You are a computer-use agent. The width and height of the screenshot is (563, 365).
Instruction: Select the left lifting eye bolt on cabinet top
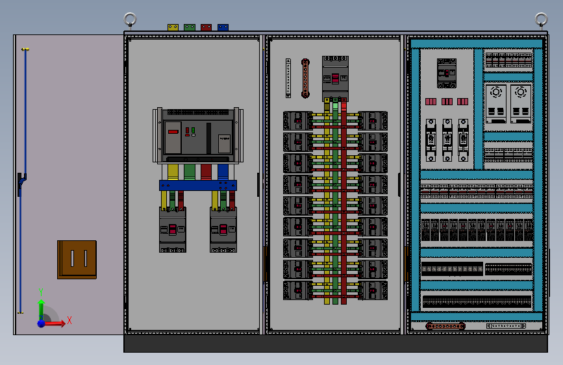(x=130, y=19)
